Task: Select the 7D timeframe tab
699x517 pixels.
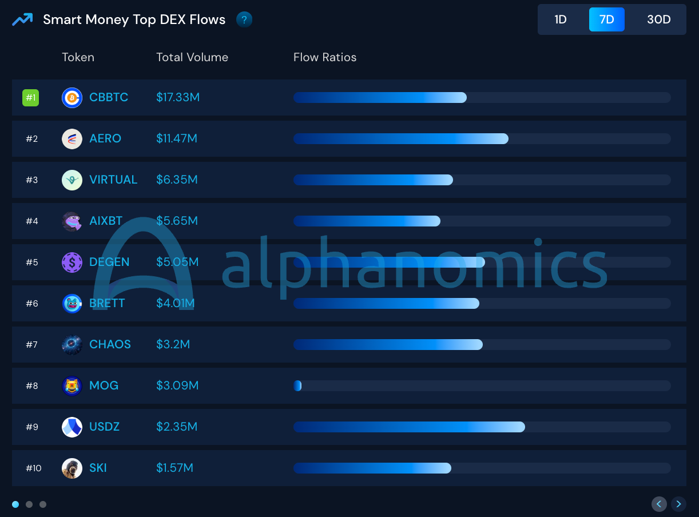Action: [x=607, y=19]
